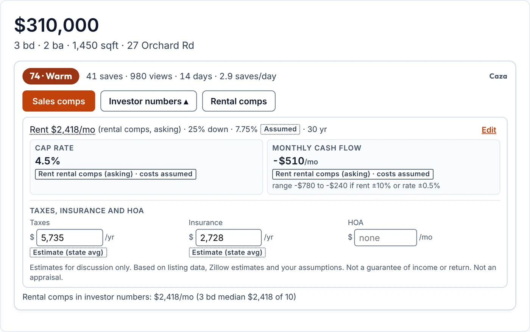530x332 pixels.
Task: Click the Assumed rate tag
Action: [280, 129]
